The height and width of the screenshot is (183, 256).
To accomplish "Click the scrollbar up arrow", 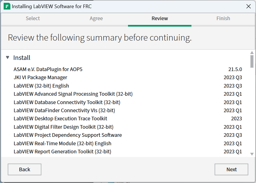I will (x=252, y=52).
